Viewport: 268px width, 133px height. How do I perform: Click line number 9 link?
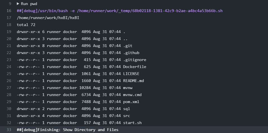[x=10, y=4]
